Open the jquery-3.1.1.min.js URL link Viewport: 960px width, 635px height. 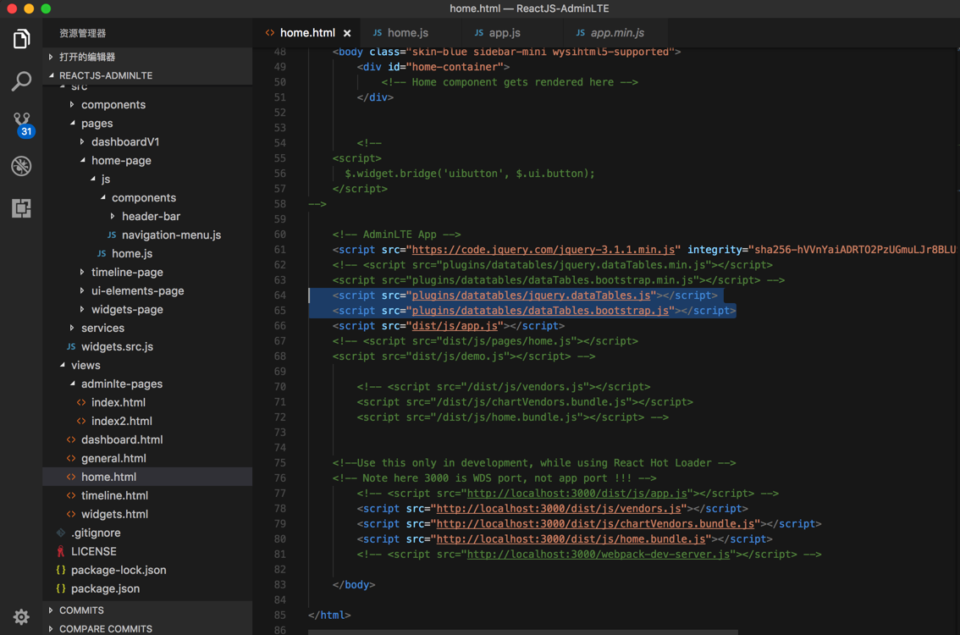543,250
